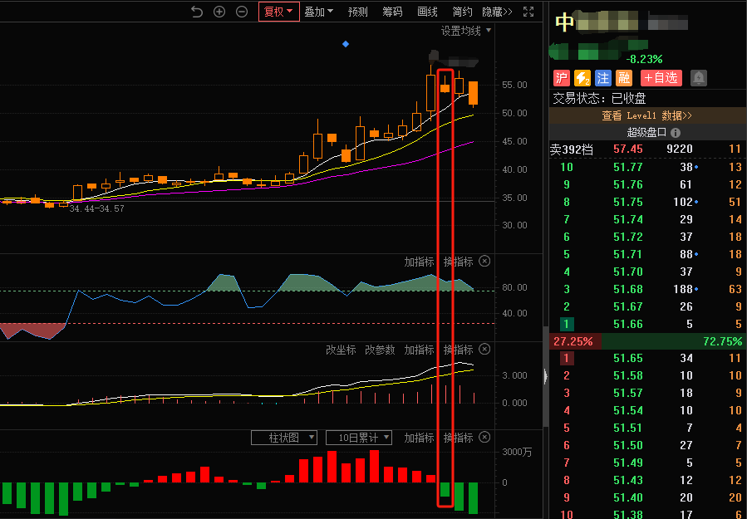
Task: Click the orange lightning badge icon
Action: tap(582, 78)
